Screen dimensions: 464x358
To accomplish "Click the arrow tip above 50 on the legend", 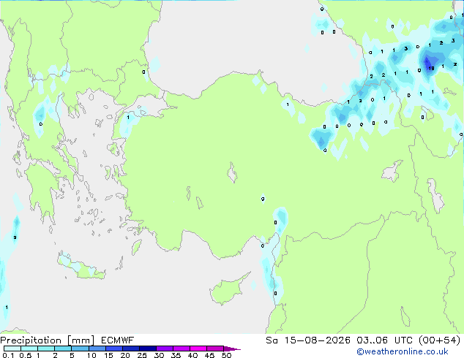I will (x=232, y=349).
